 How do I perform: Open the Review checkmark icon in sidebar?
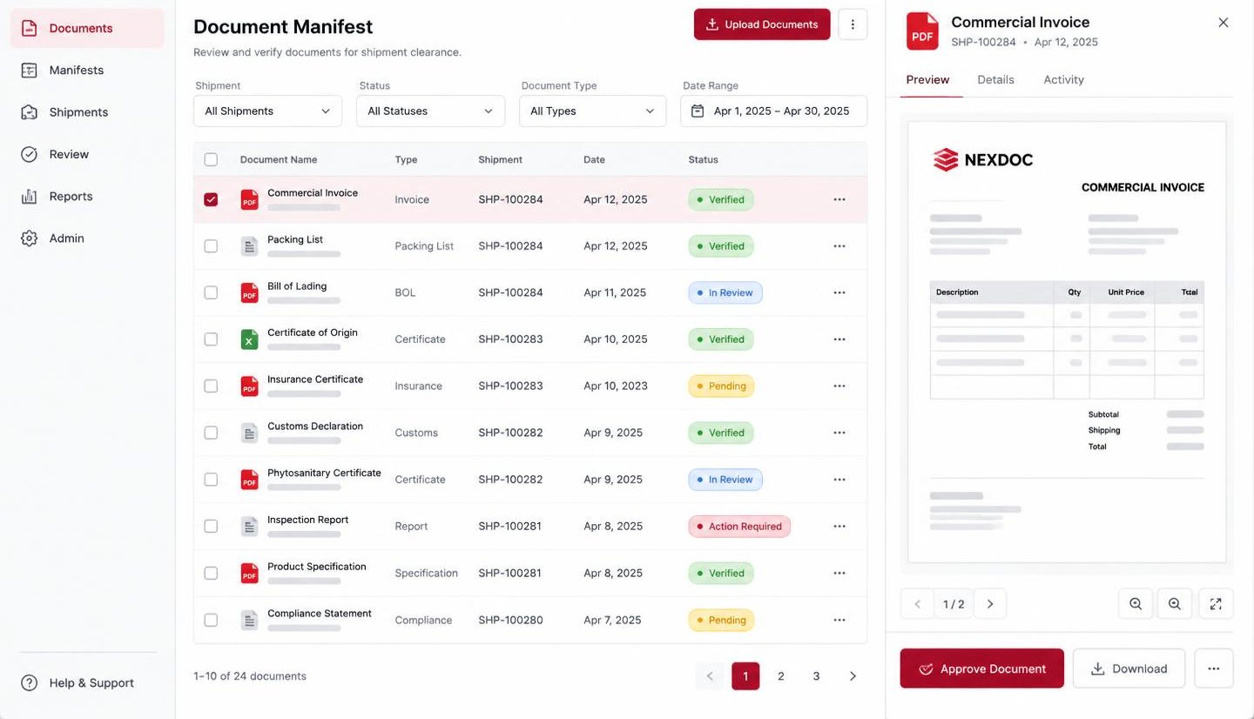tap(29, 154)
